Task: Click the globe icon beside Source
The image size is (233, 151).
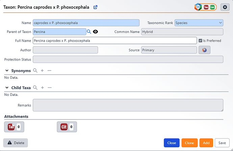Action: click(x=204, y=50)
